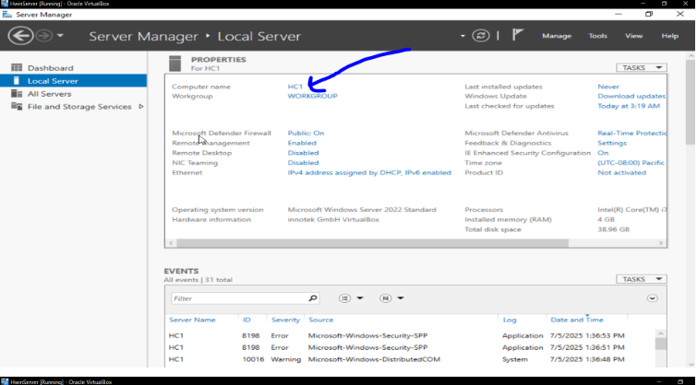Click the HC1 computer name link

pos(294,87)
